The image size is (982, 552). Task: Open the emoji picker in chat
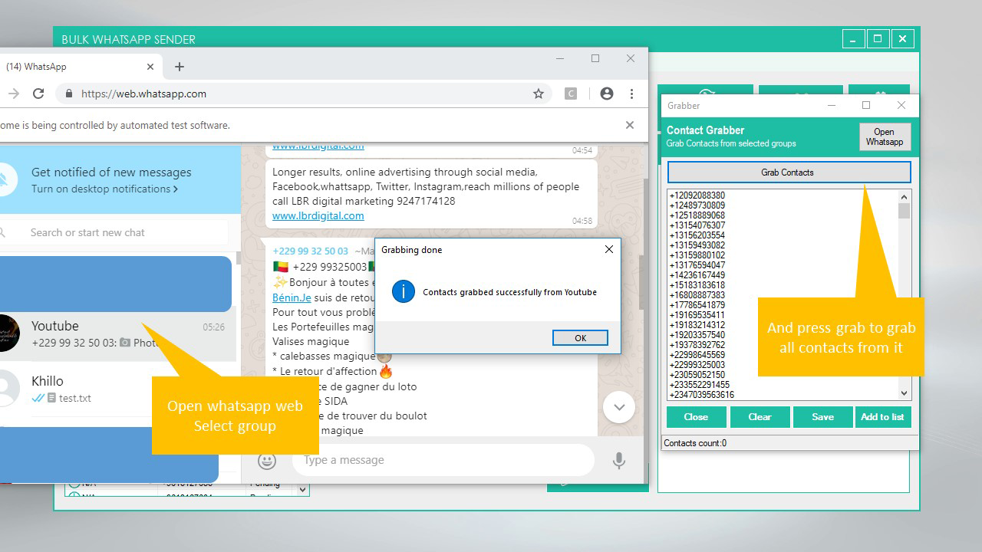click(267, 461)
